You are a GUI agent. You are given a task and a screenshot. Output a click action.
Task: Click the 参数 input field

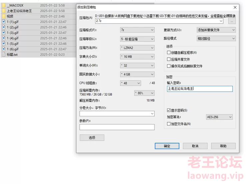click(x=117, y=127)
